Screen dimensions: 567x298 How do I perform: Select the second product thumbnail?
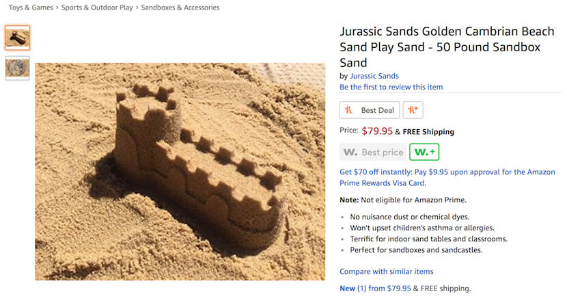[17, 68]
